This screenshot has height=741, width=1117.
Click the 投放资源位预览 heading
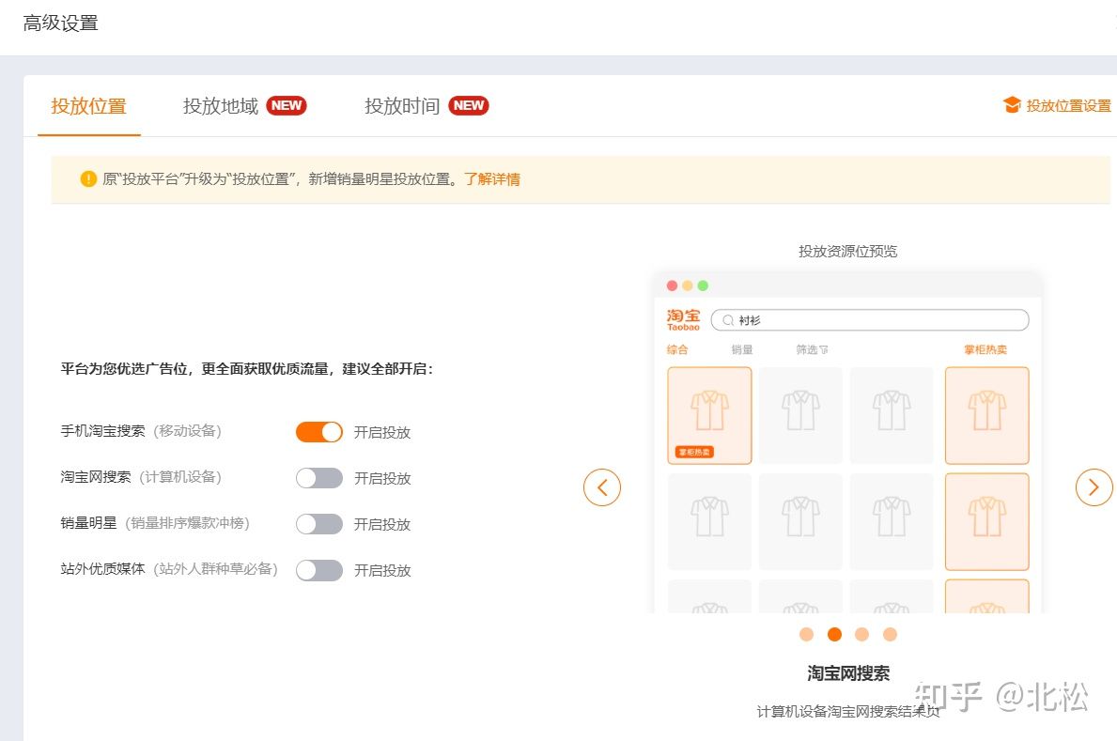(x=847, y=251)
